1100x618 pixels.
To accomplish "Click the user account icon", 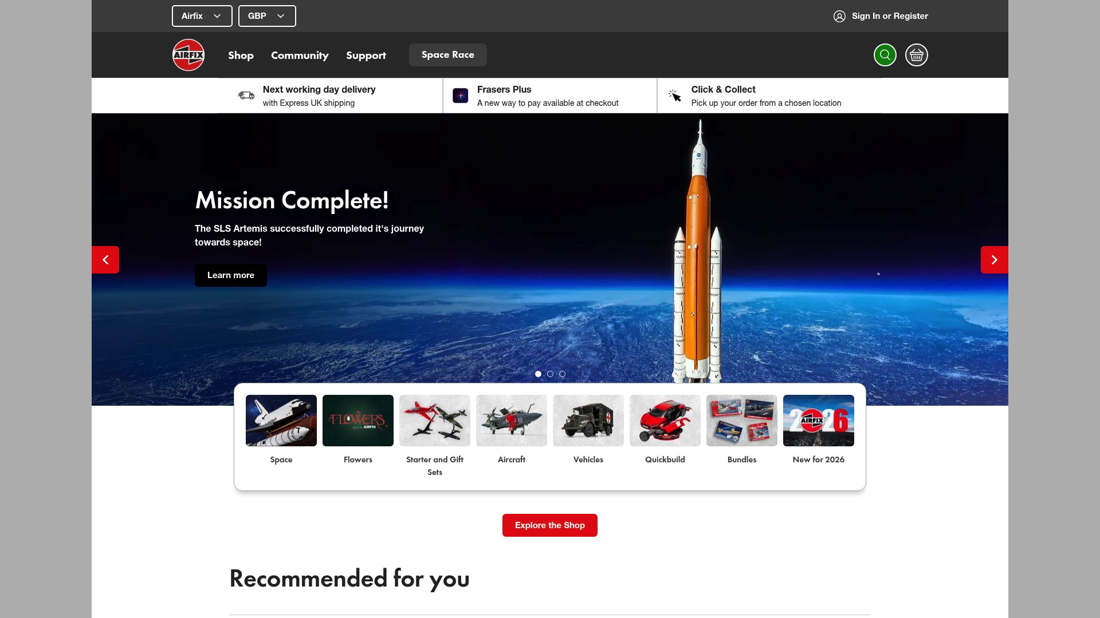I will [839, 16].
